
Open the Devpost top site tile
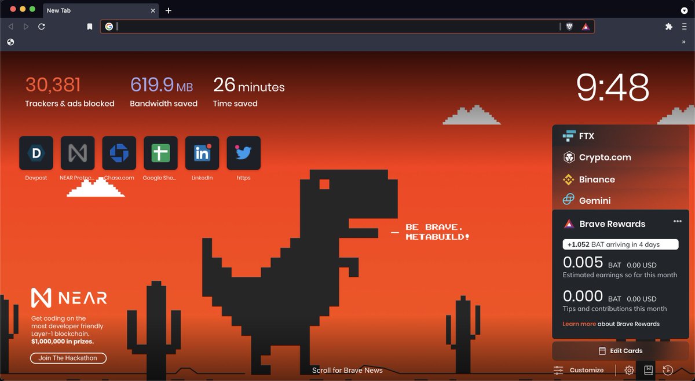tap(36, 153)
